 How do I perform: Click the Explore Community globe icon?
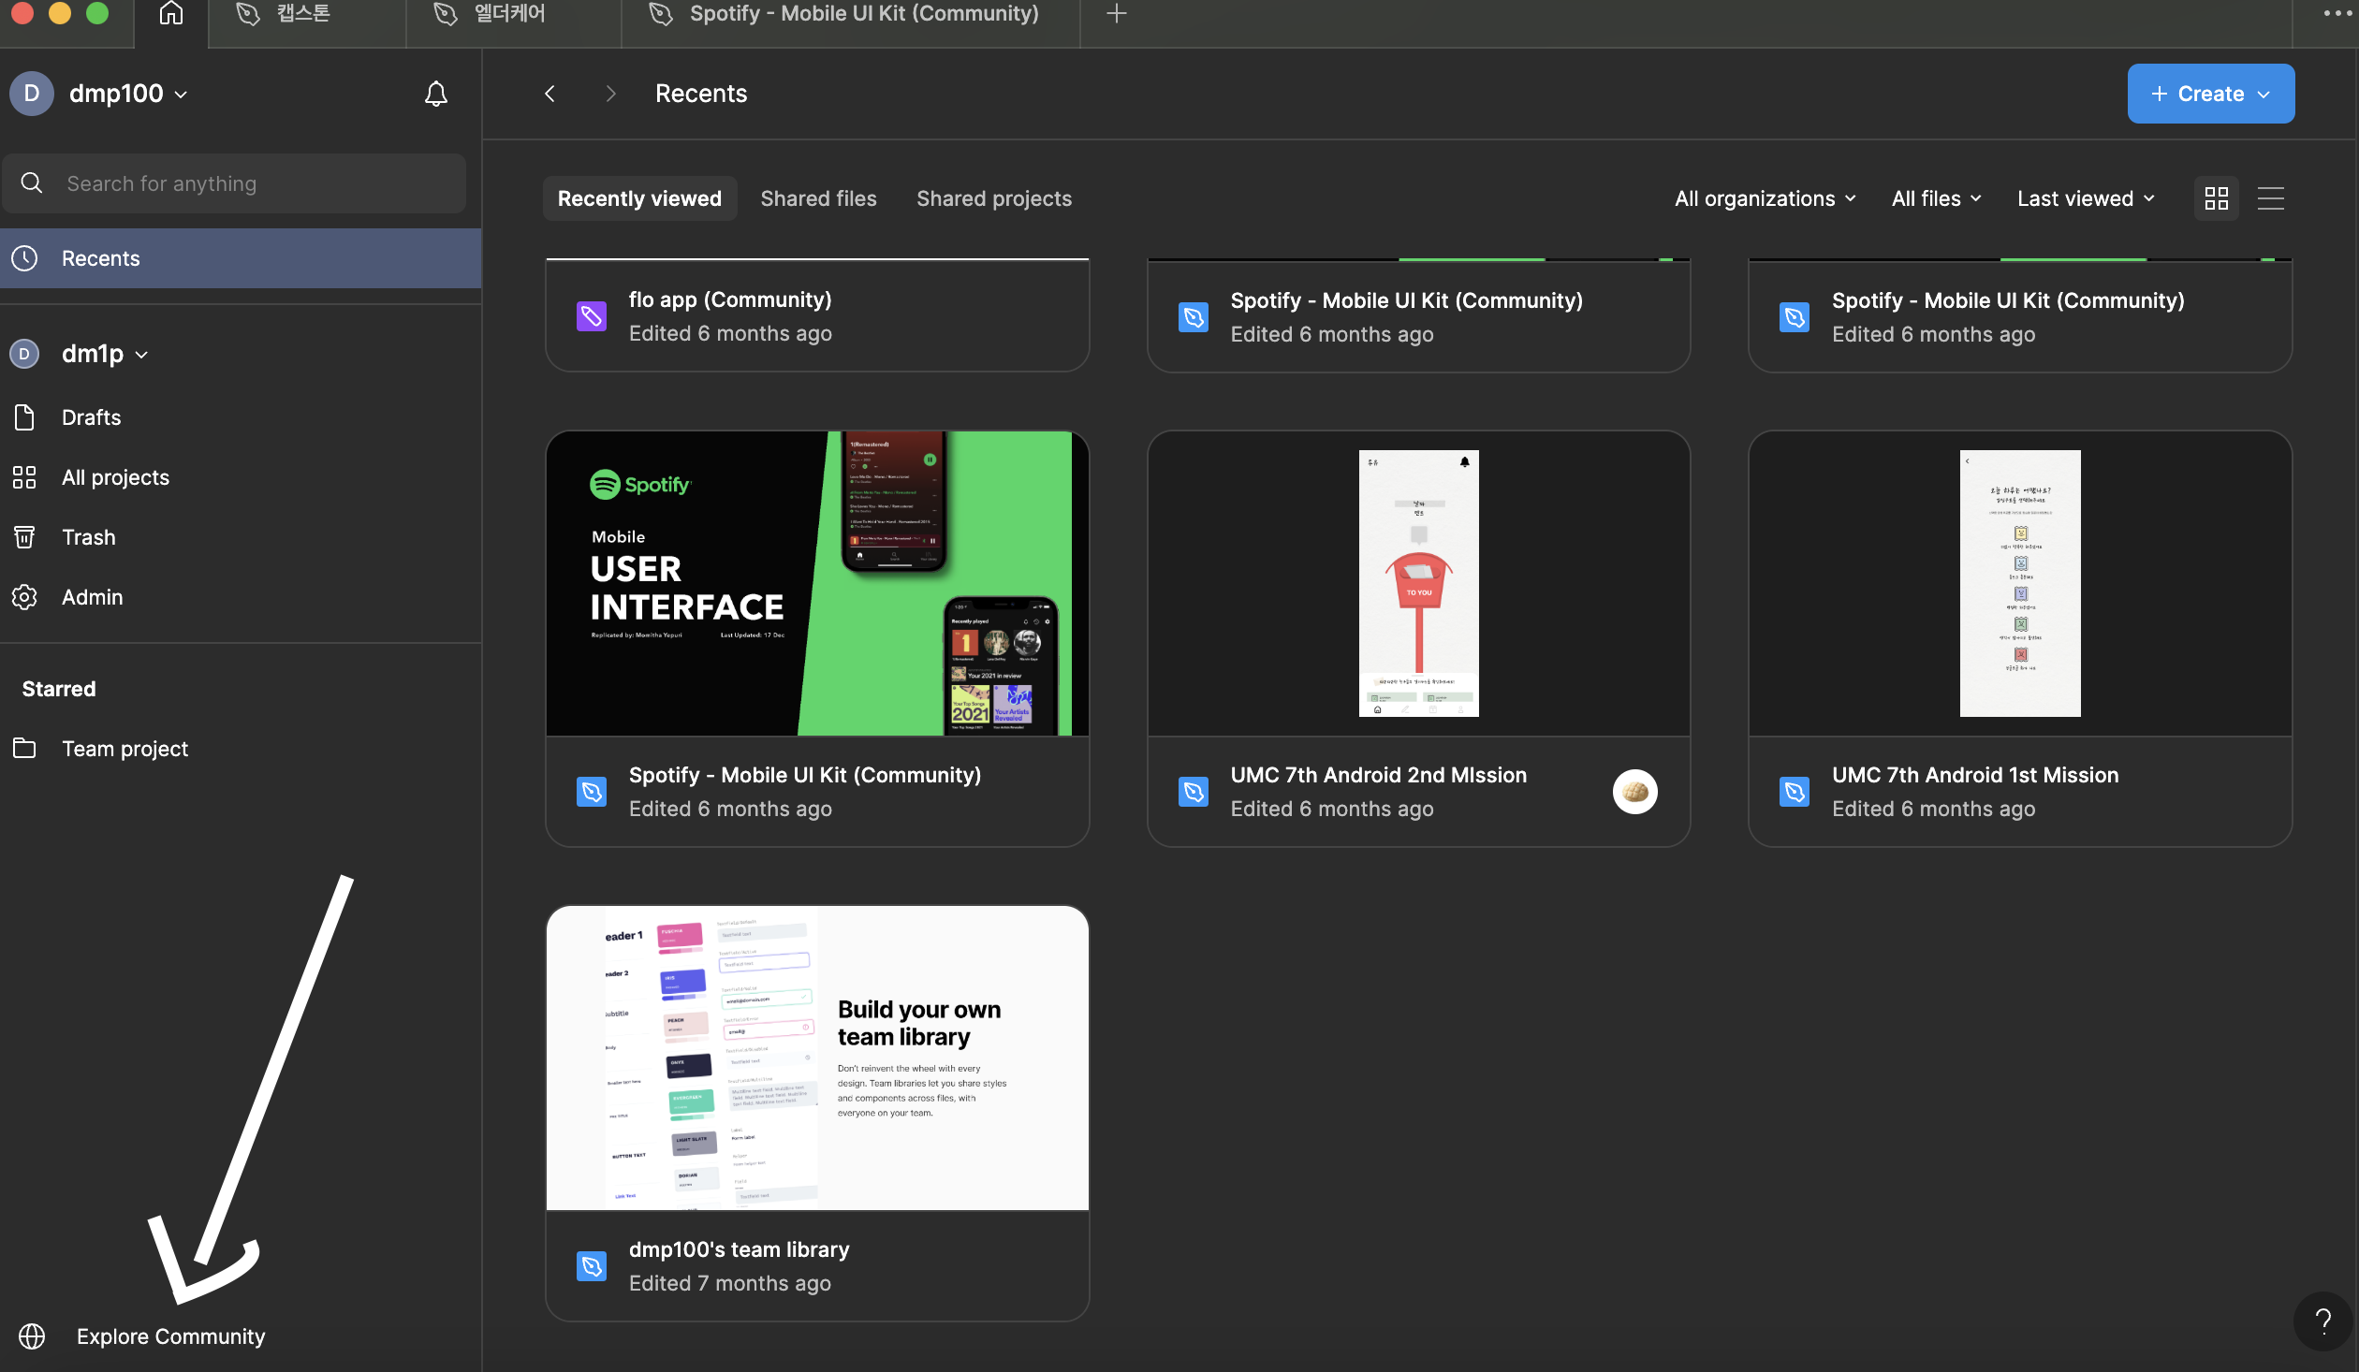click(x=32, y=1336)
